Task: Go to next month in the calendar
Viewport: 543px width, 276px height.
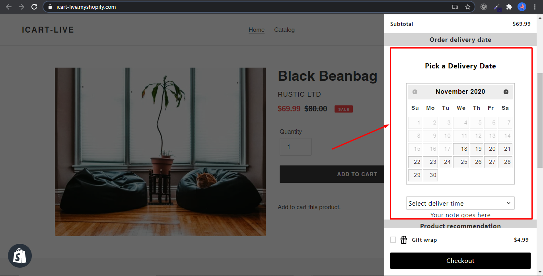Action: [x=506, y=92]
